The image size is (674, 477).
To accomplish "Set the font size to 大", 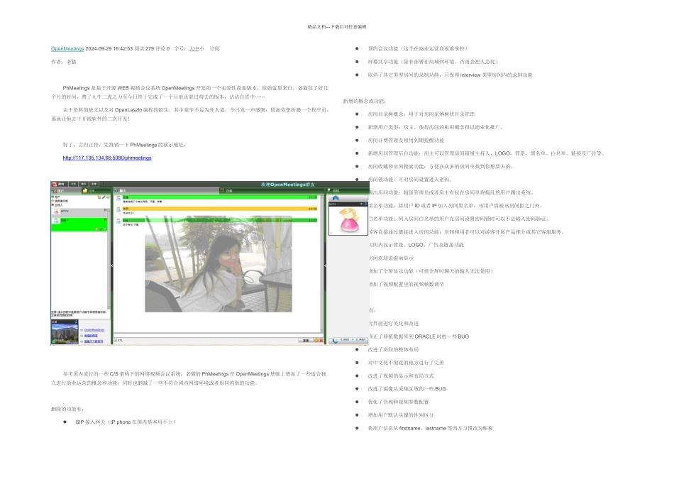I will pyautogui.click(x=192, y=48).
